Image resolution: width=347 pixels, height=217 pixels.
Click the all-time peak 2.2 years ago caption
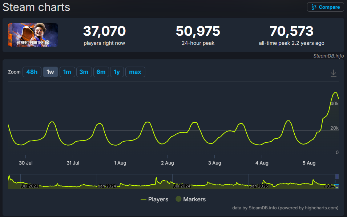291,43
